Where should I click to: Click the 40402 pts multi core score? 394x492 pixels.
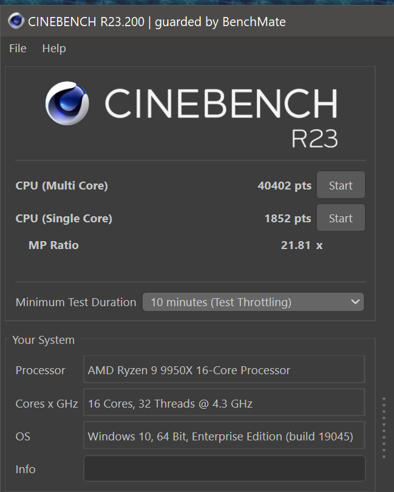click(x=284, y=186)
